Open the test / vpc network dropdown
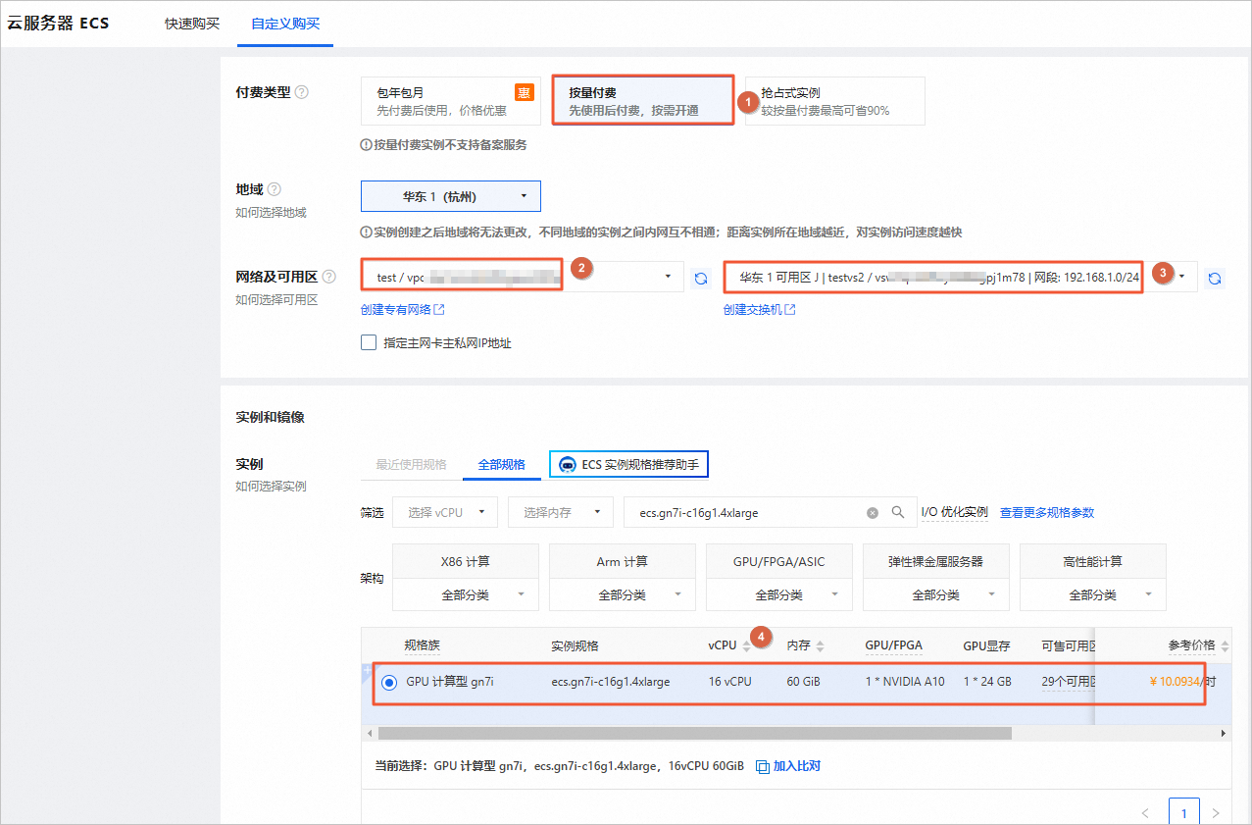The image size is (1252, 825). pos(523,277)
